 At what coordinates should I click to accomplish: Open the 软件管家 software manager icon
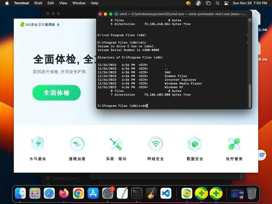[x=234, y=144]
